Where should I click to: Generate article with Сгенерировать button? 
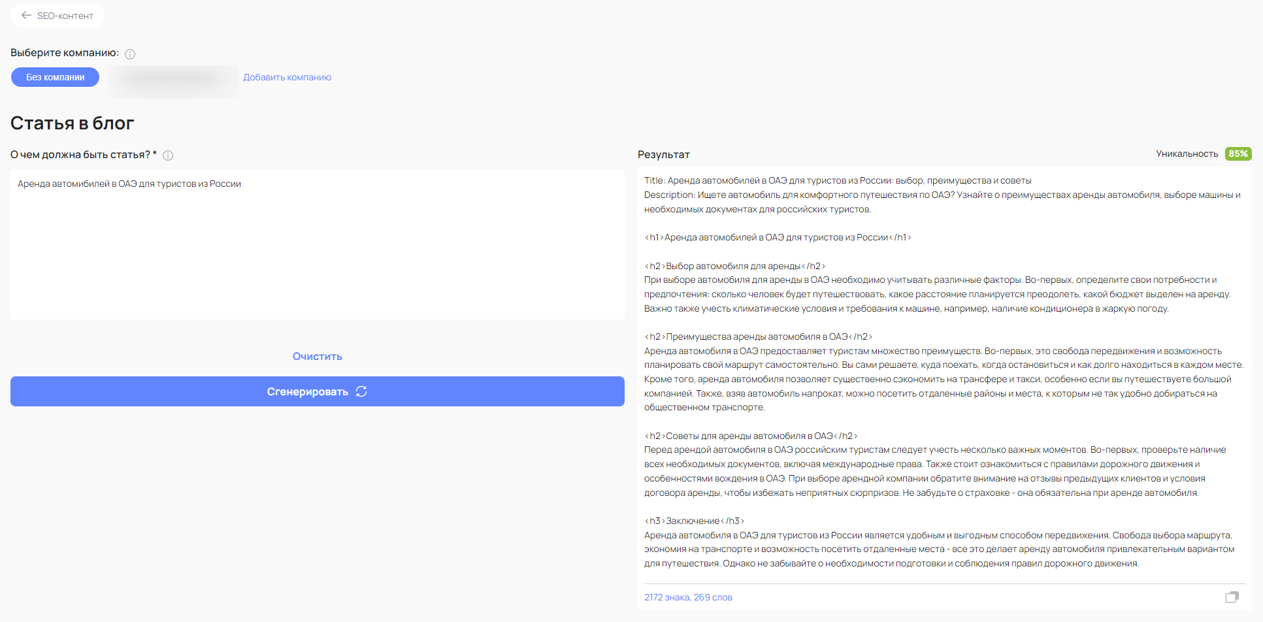[x=318, y=391]
